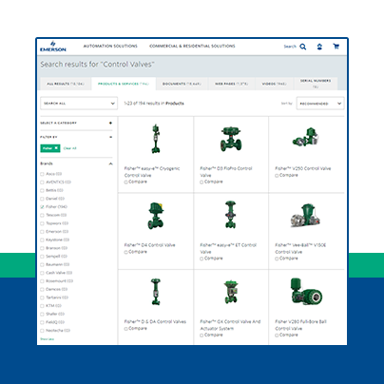384x384 pixels.
Task: Check the Keystone brand checkbox
Action: point(42,240)
